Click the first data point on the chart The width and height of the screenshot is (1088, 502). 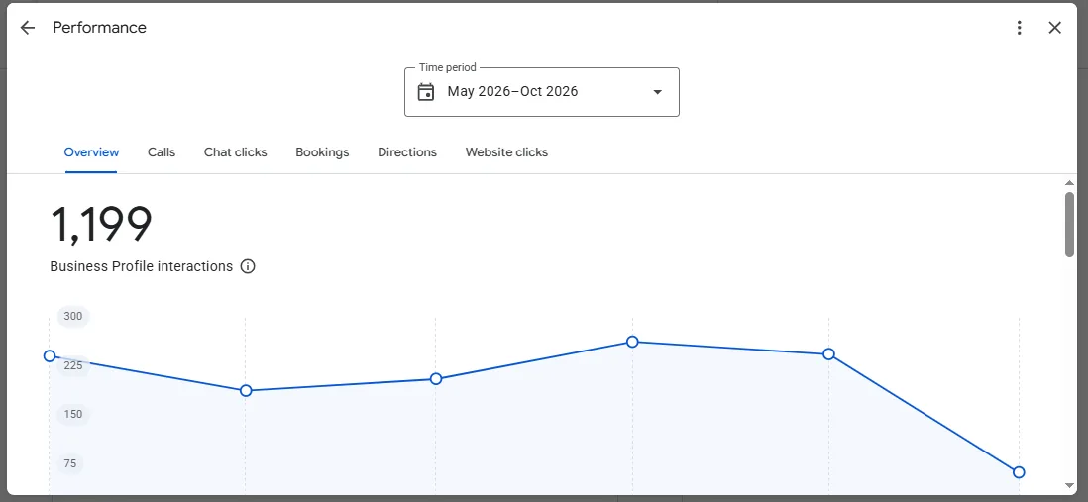coord(50,355)
